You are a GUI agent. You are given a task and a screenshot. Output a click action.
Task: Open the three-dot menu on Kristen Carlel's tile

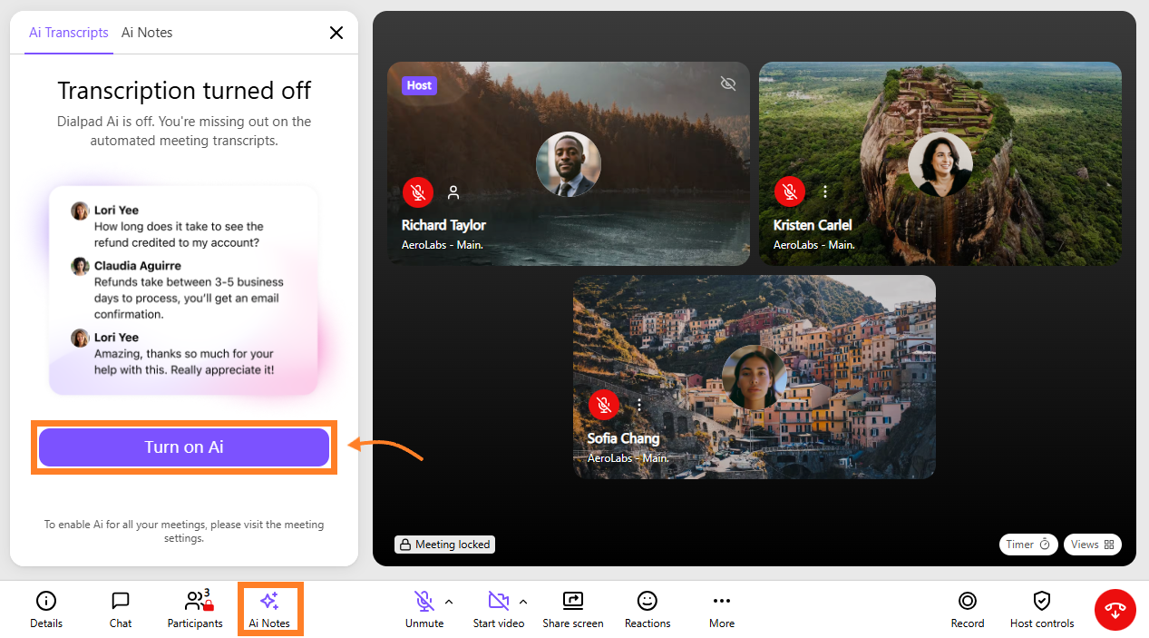click(x=825, y=192)
